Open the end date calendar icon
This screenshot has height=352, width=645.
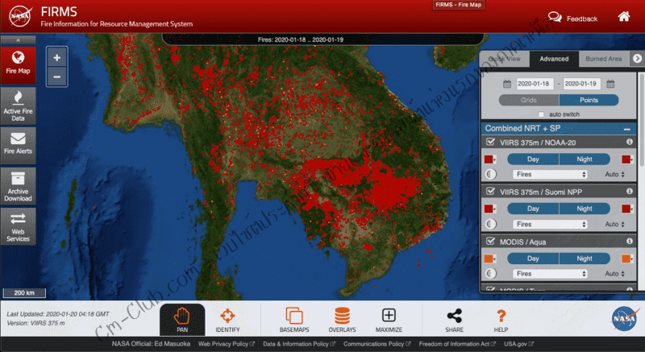click(x=610, y=84)
